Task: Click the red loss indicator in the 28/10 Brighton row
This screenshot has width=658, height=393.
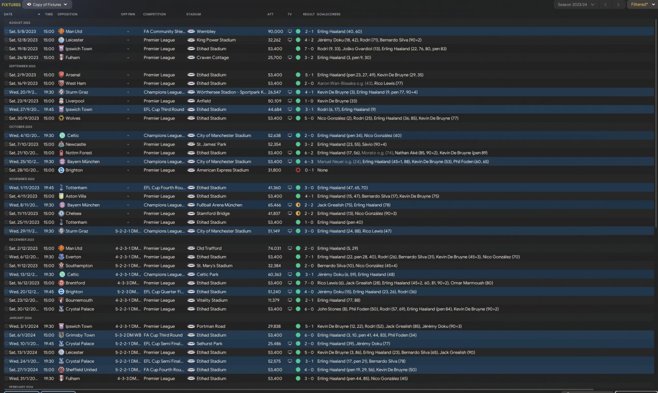Action: tap(298, 170)
